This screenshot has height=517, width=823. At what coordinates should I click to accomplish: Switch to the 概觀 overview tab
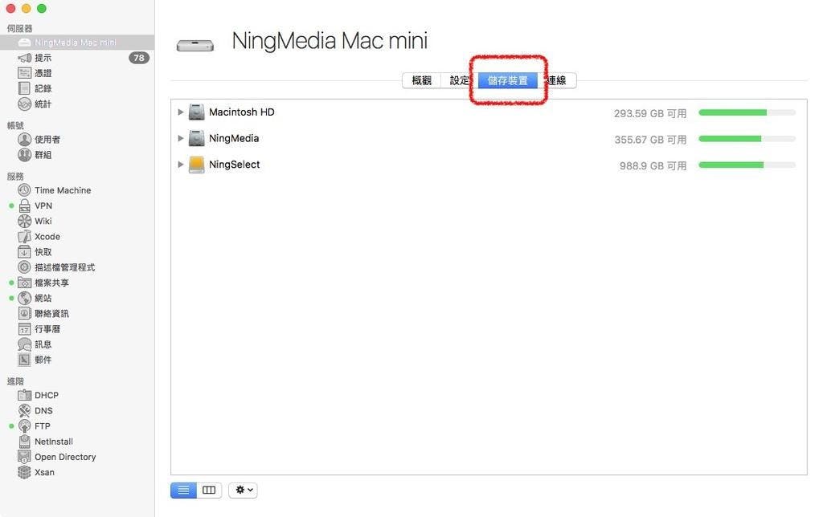[421, 80]
